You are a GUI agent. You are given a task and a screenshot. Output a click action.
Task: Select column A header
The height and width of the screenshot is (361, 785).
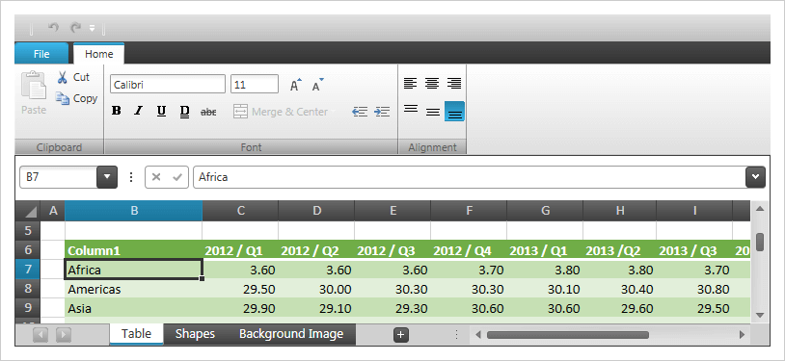pyautogui.click(x=53, y=211)
